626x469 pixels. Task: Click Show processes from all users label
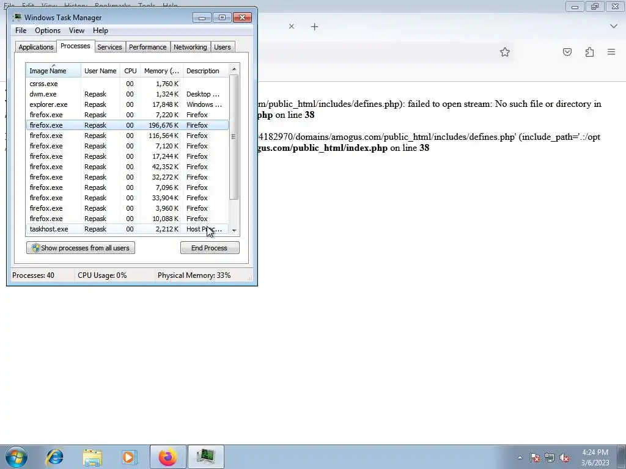click(x=85, y=248)
